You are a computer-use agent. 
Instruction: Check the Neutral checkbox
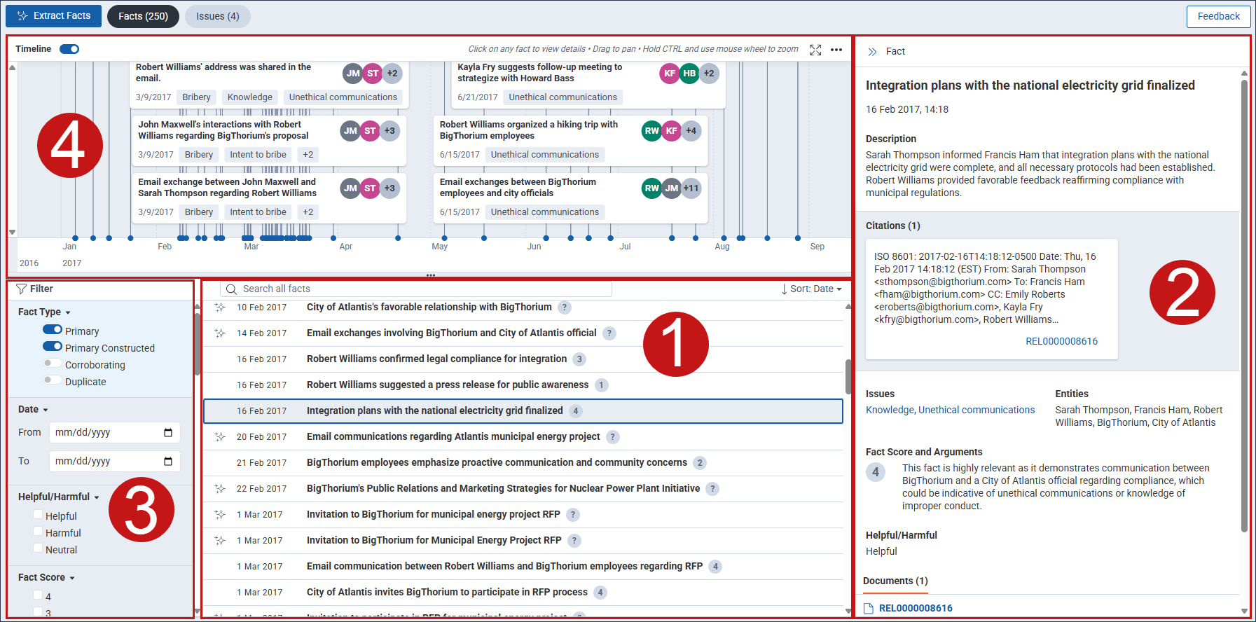(38, 548)
